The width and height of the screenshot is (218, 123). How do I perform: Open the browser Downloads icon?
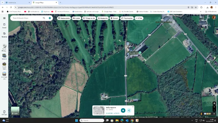(207, 7)
